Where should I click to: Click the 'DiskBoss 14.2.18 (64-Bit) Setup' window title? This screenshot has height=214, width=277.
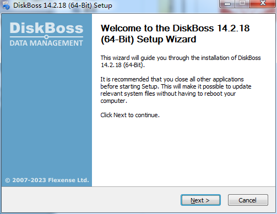(63, 6)
